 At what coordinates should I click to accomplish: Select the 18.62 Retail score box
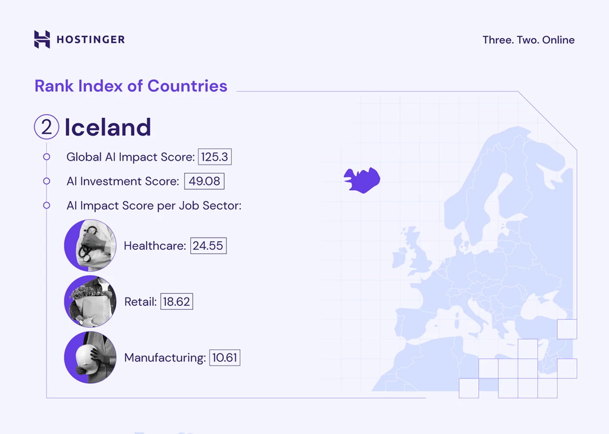click(x=177, y=302)
